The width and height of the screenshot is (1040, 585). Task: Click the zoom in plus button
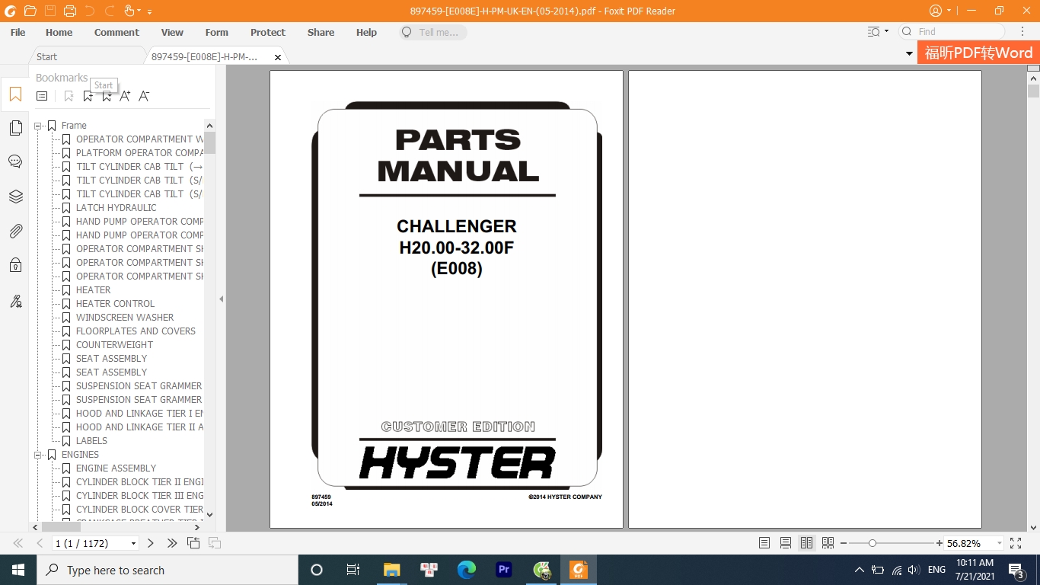pyautogui.click(x=940, y=543)
